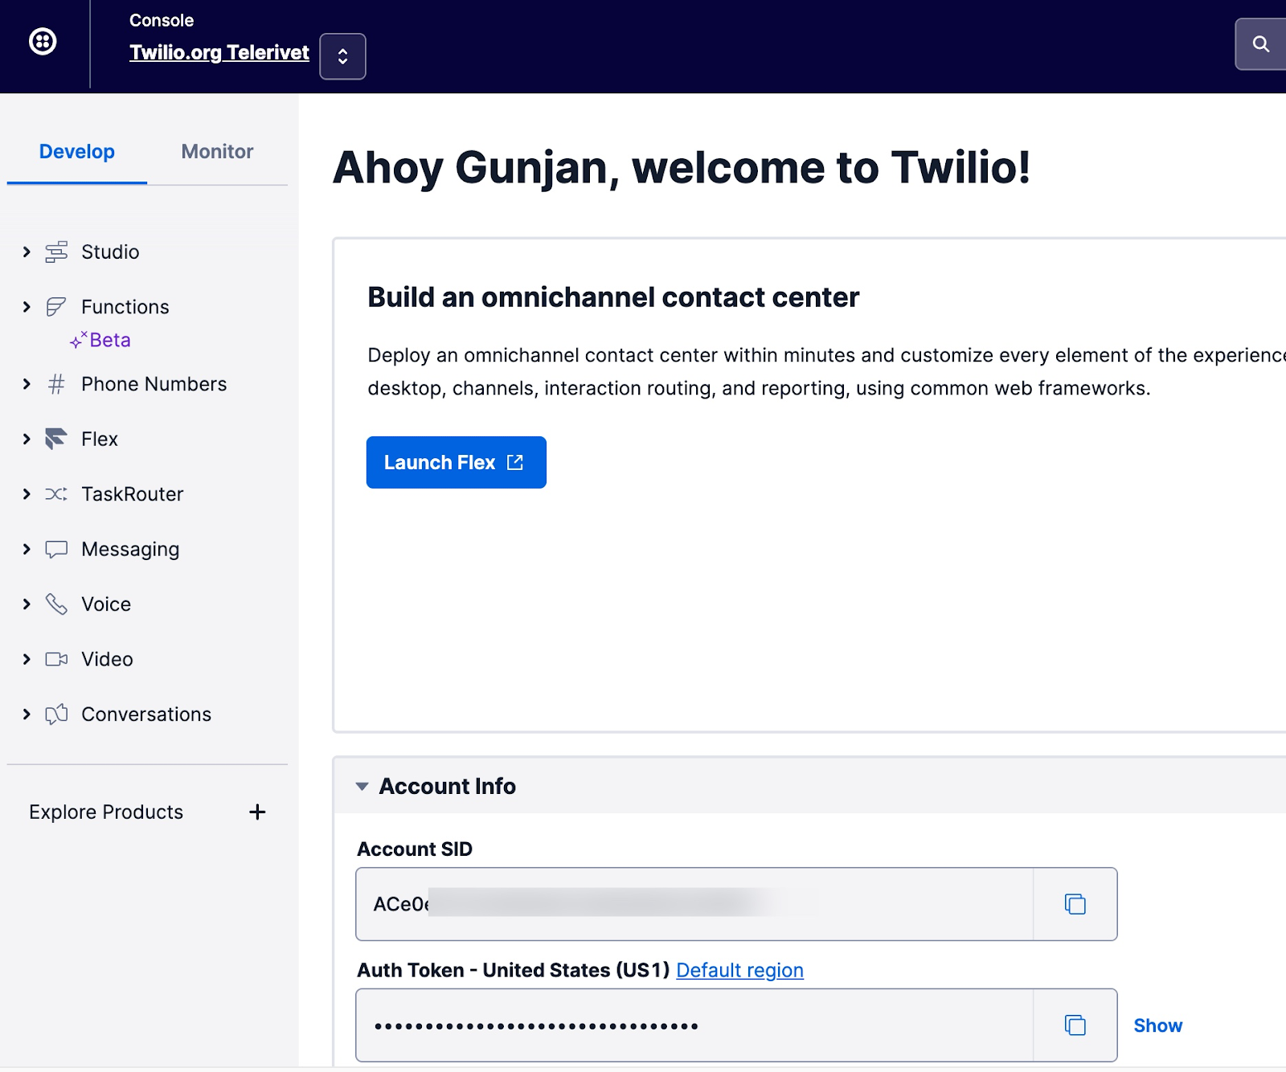Copy the Account SID with copy icon

click(x=1075, y=904)
